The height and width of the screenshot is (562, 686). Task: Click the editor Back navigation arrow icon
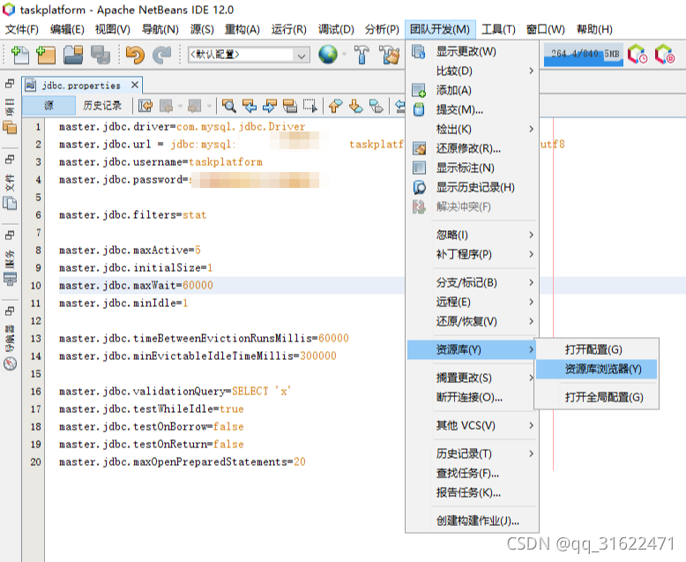point(167,106)
